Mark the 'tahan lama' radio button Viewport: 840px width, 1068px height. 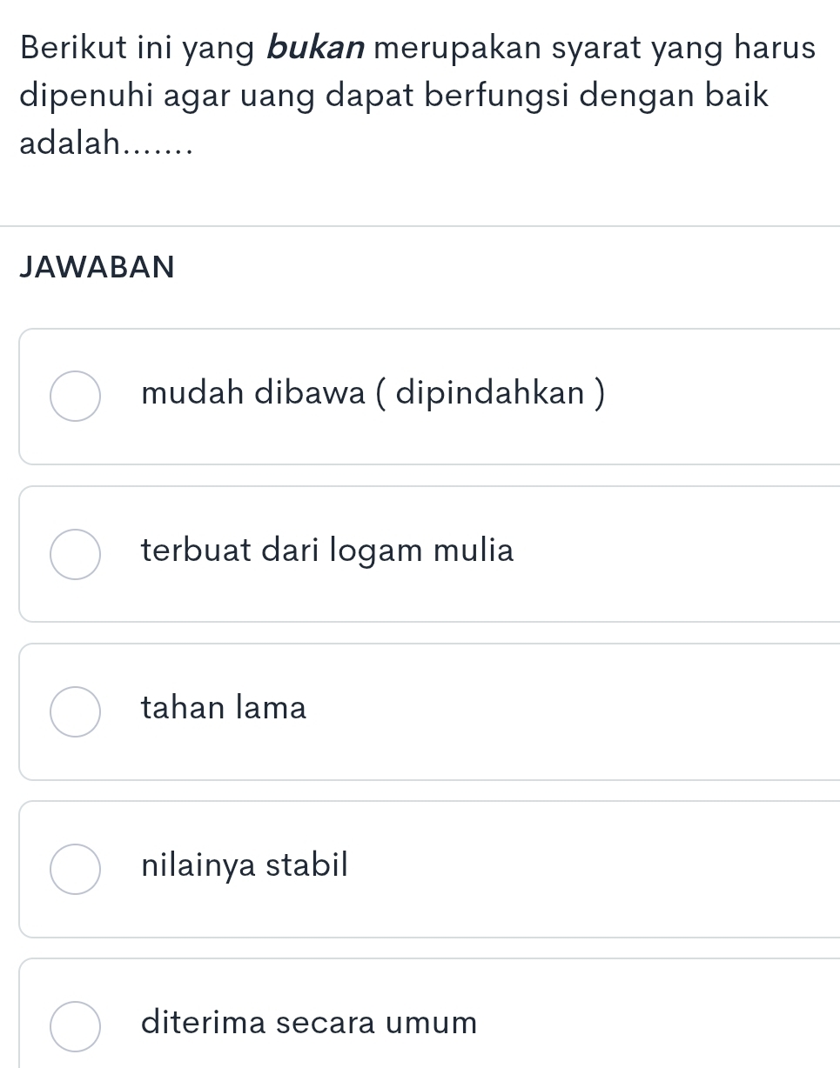click(75, 711)
